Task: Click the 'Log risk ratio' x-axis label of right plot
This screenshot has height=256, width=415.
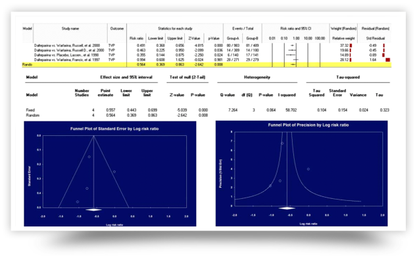Action: click(308, 224)
